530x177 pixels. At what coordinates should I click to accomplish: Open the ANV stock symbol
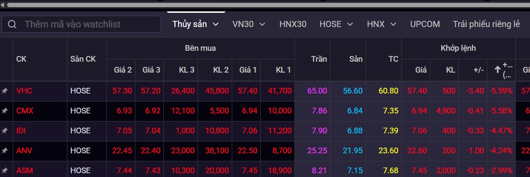(x=24, y=150)
